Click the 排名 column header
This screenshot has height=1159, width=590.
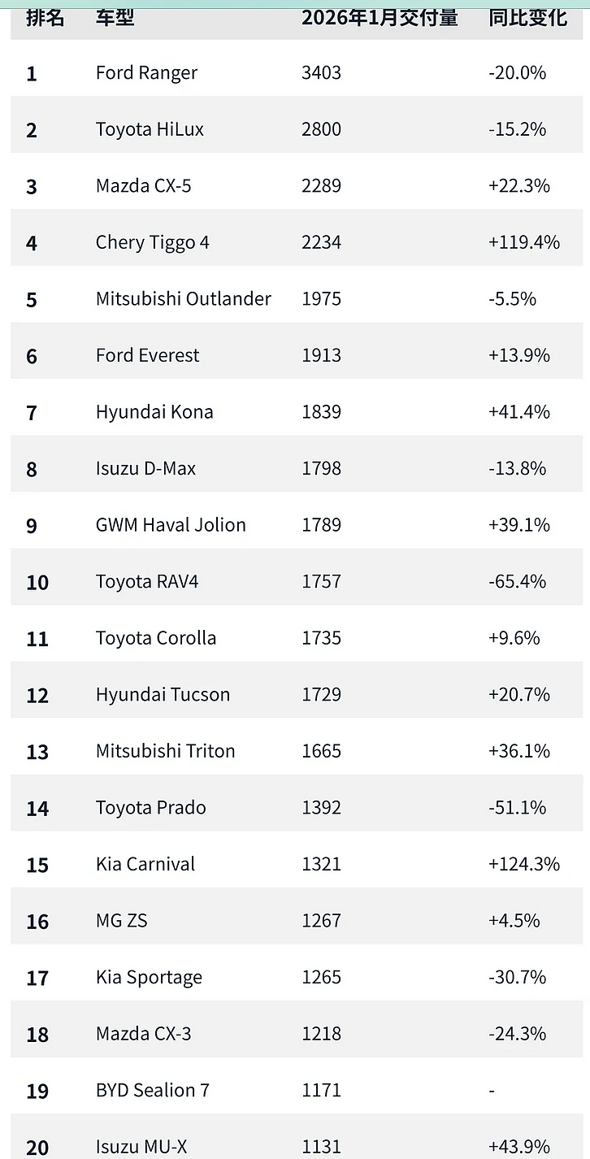[45, 17]
